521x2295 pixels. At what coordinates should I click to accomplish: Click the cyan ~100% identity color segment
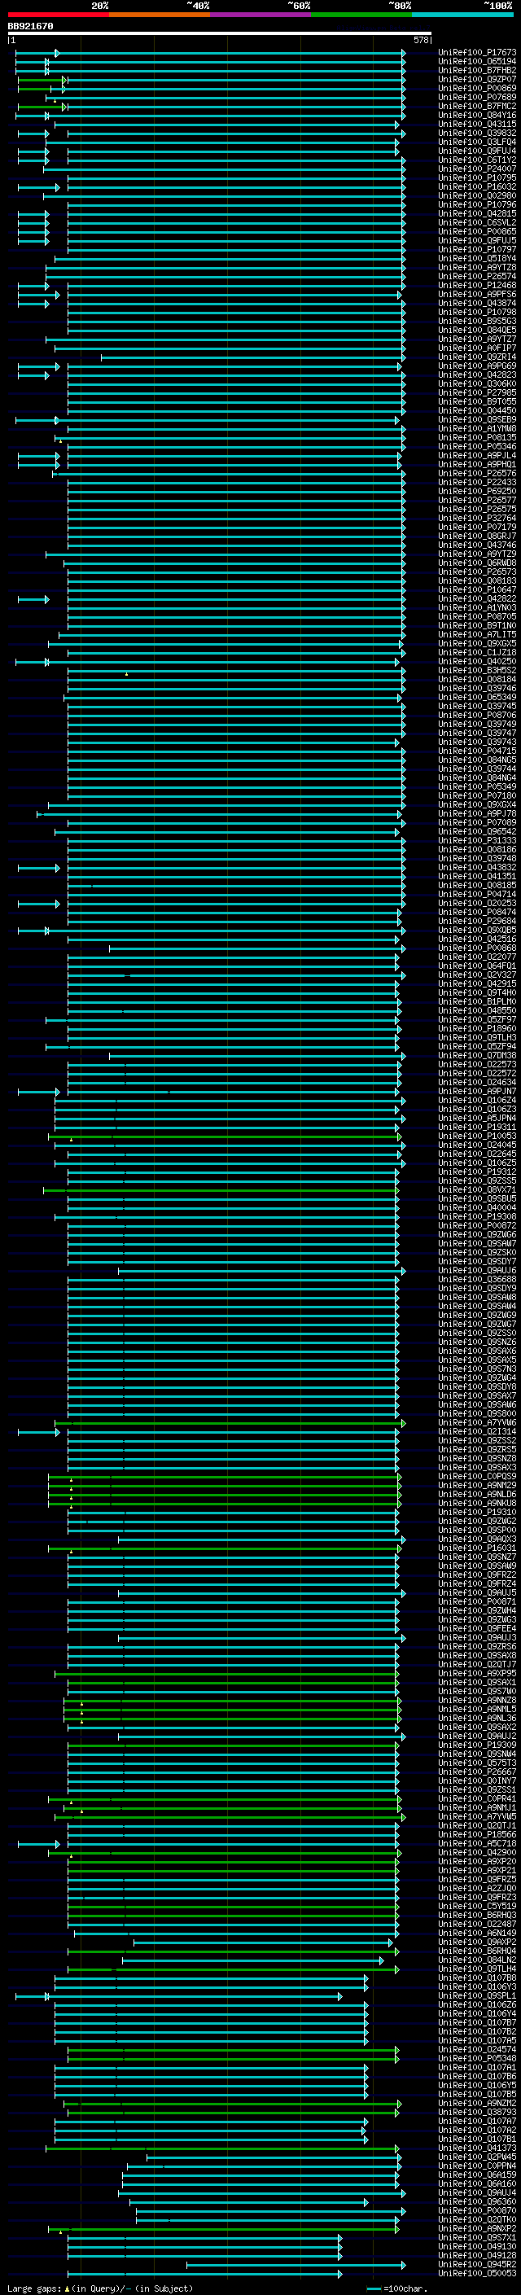pos(462,15)
